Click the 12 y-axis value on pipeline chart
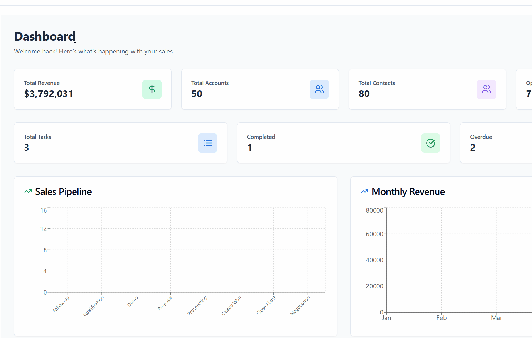Viewport: 532px width, 338px height. pos(44,229)
